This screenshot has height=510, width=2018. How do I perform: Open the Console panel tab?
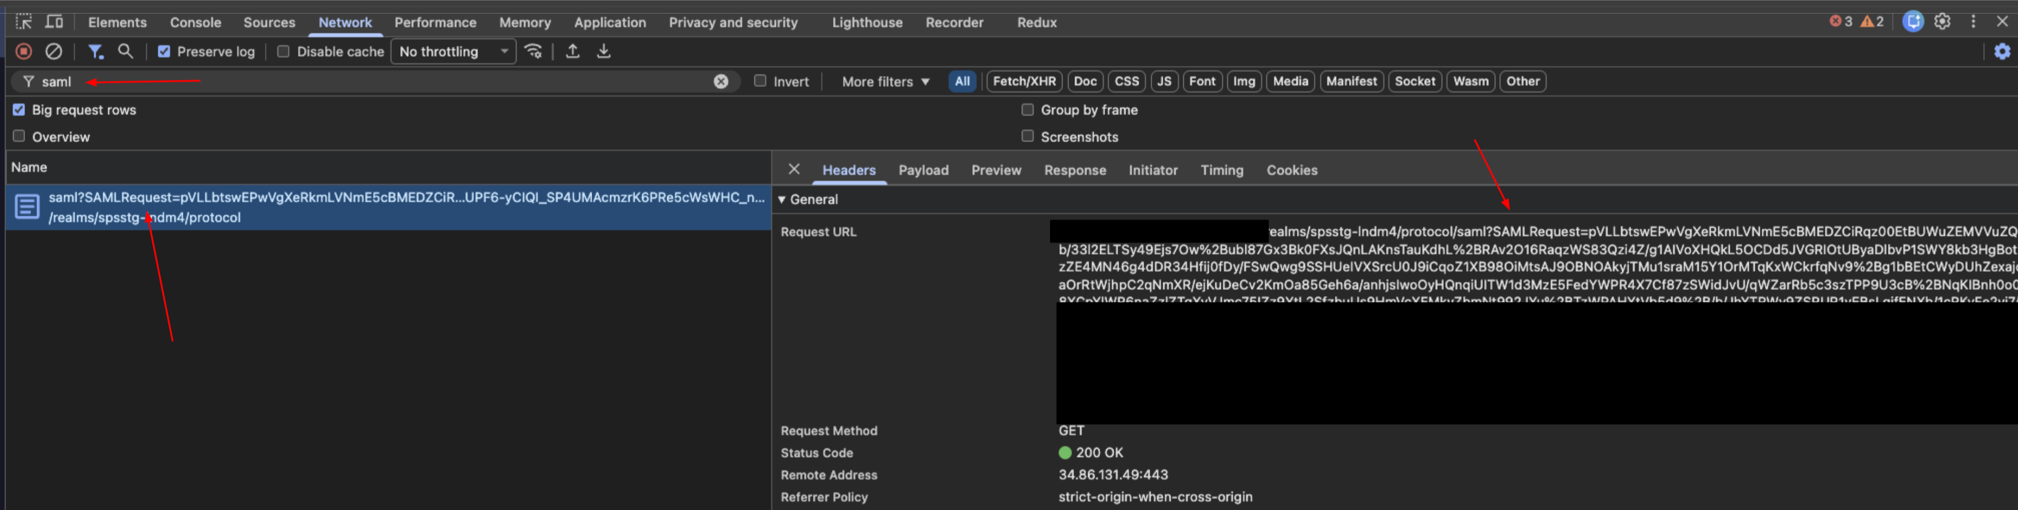(x=195, y=23)
